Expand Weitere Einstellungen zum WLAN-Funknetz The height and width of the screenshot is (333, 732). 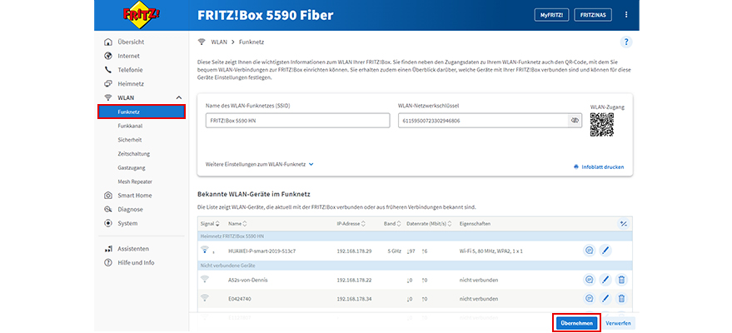[259, 164]
